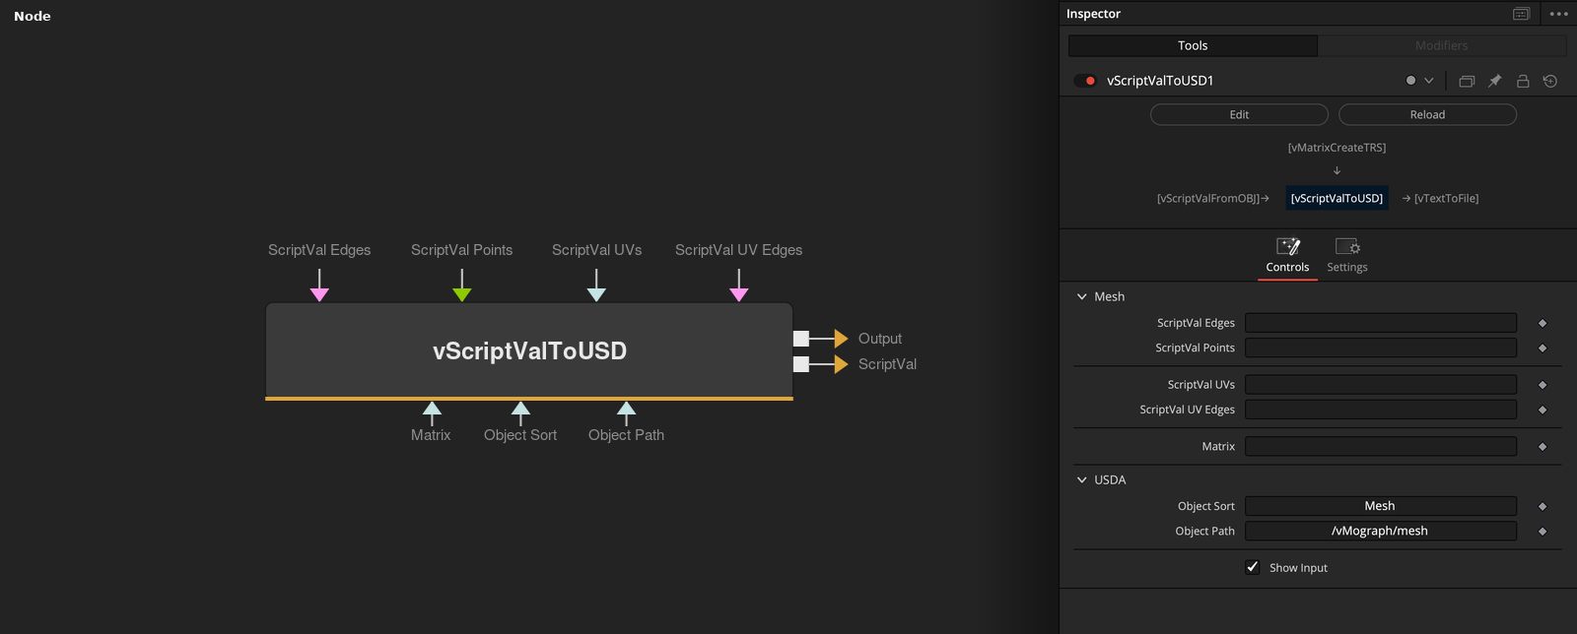Click the keyframe diamond for Matrix
1577x634 pixels.
click(x=1543, y=447)
